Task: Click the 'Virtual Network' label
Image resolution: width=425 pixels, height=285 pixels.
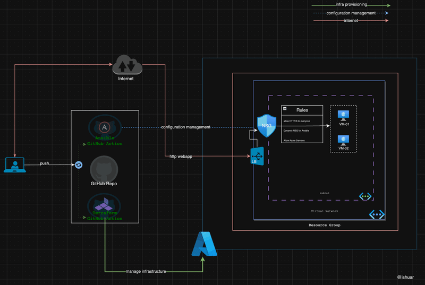Action: click(x=325, y=211)
